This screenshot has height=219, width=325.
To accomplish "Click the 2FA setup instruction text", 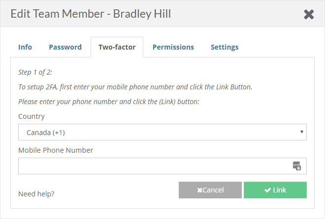I will 135,87.
